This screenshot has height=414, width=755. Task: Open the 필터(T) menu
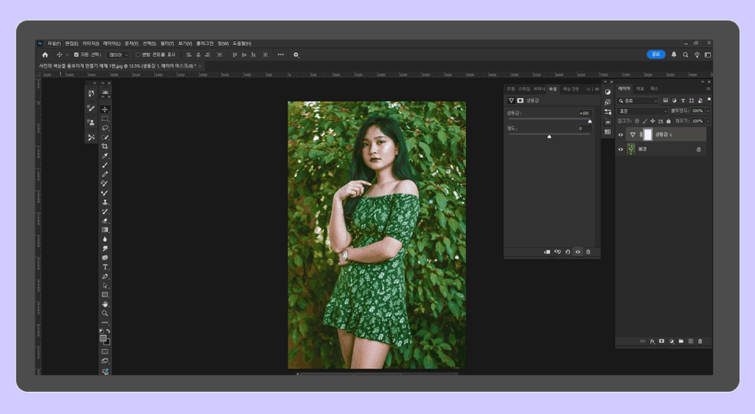[167, 44]
